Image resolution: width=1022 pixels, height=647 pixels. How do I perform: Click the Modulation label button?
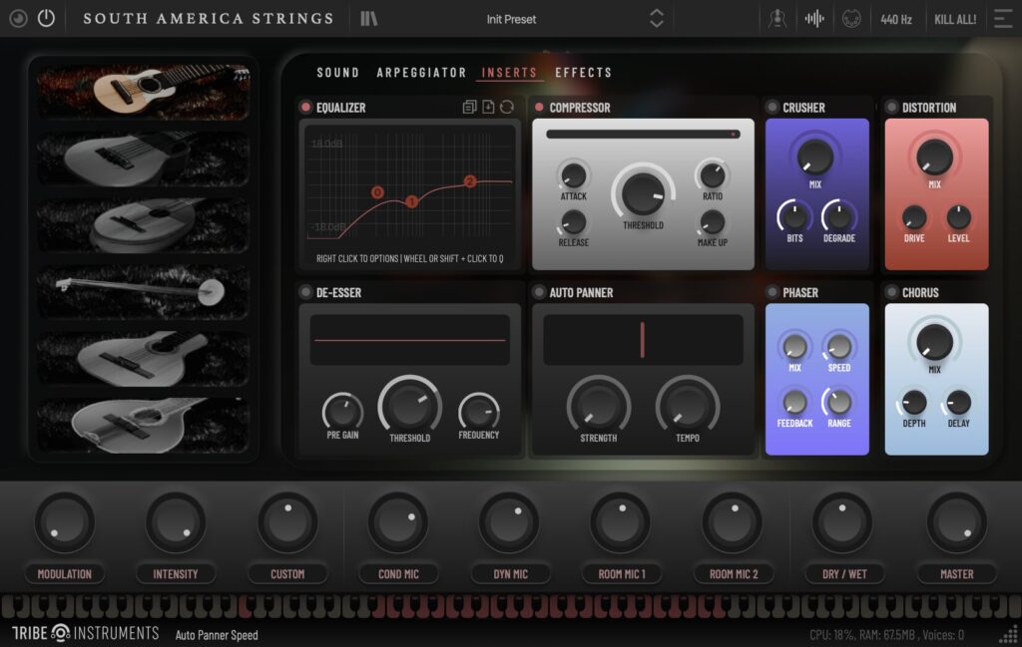65,574
